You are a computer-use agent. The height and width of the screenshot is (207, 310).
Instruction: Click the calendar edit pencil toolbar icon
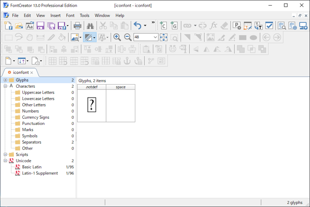pyautogui.click(x=247, y=26)
